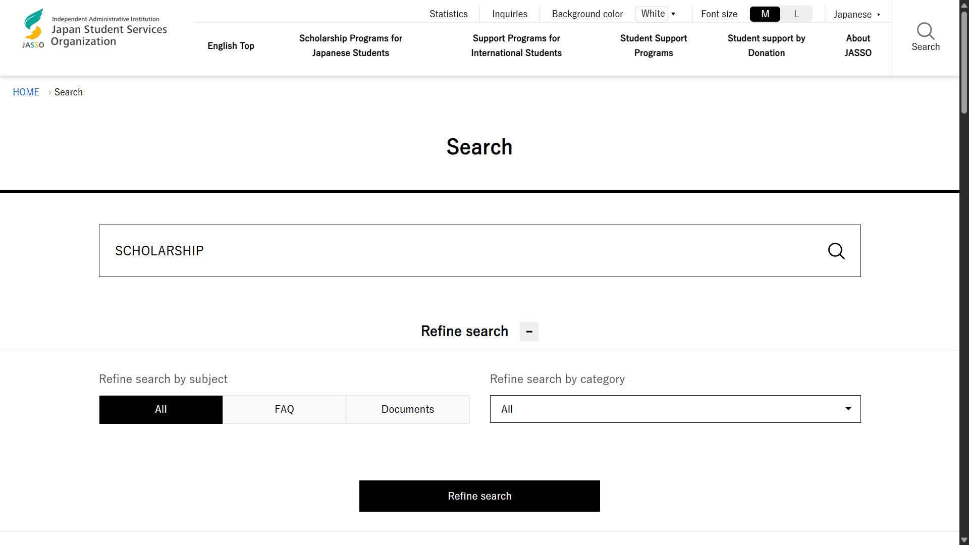Image resolution: width=969 pixels, height=545 pixels.
Task: Submit query with the search field magnifier icon
Action: 837,251
